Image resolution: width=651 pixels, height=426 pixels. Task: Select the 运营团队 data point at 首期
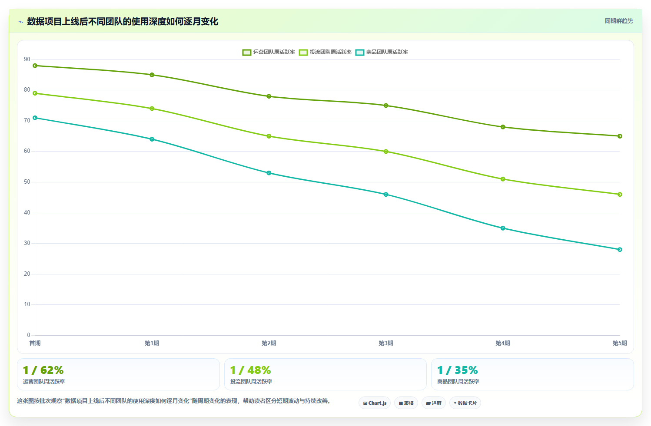(35, 66)
